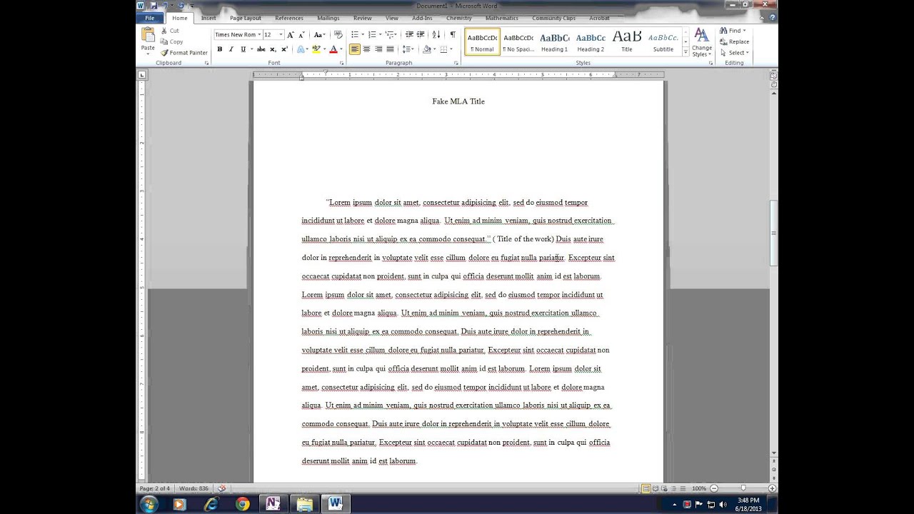Click the proofing errors status bar icon
The image size is (914, 514).
(222, 488)
